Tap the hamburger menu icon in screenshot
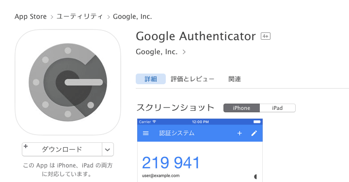 coord(145,133)
